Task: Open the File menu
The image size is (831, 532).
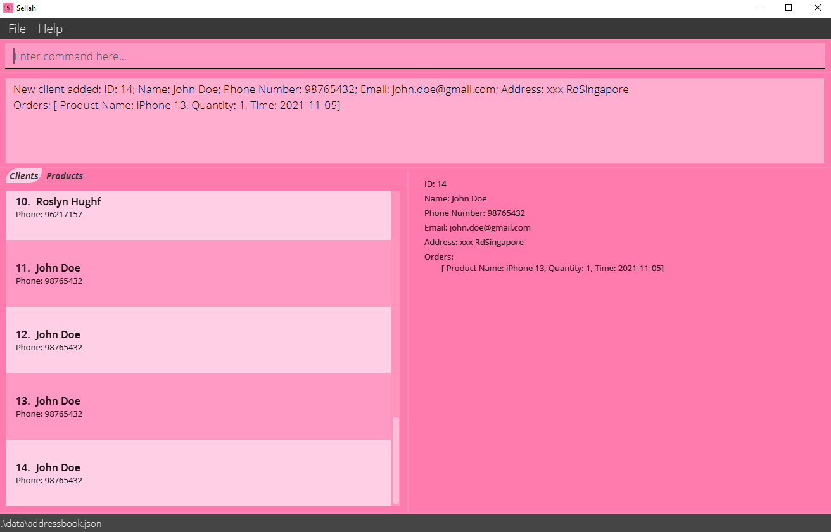Action: click(17, 29)
